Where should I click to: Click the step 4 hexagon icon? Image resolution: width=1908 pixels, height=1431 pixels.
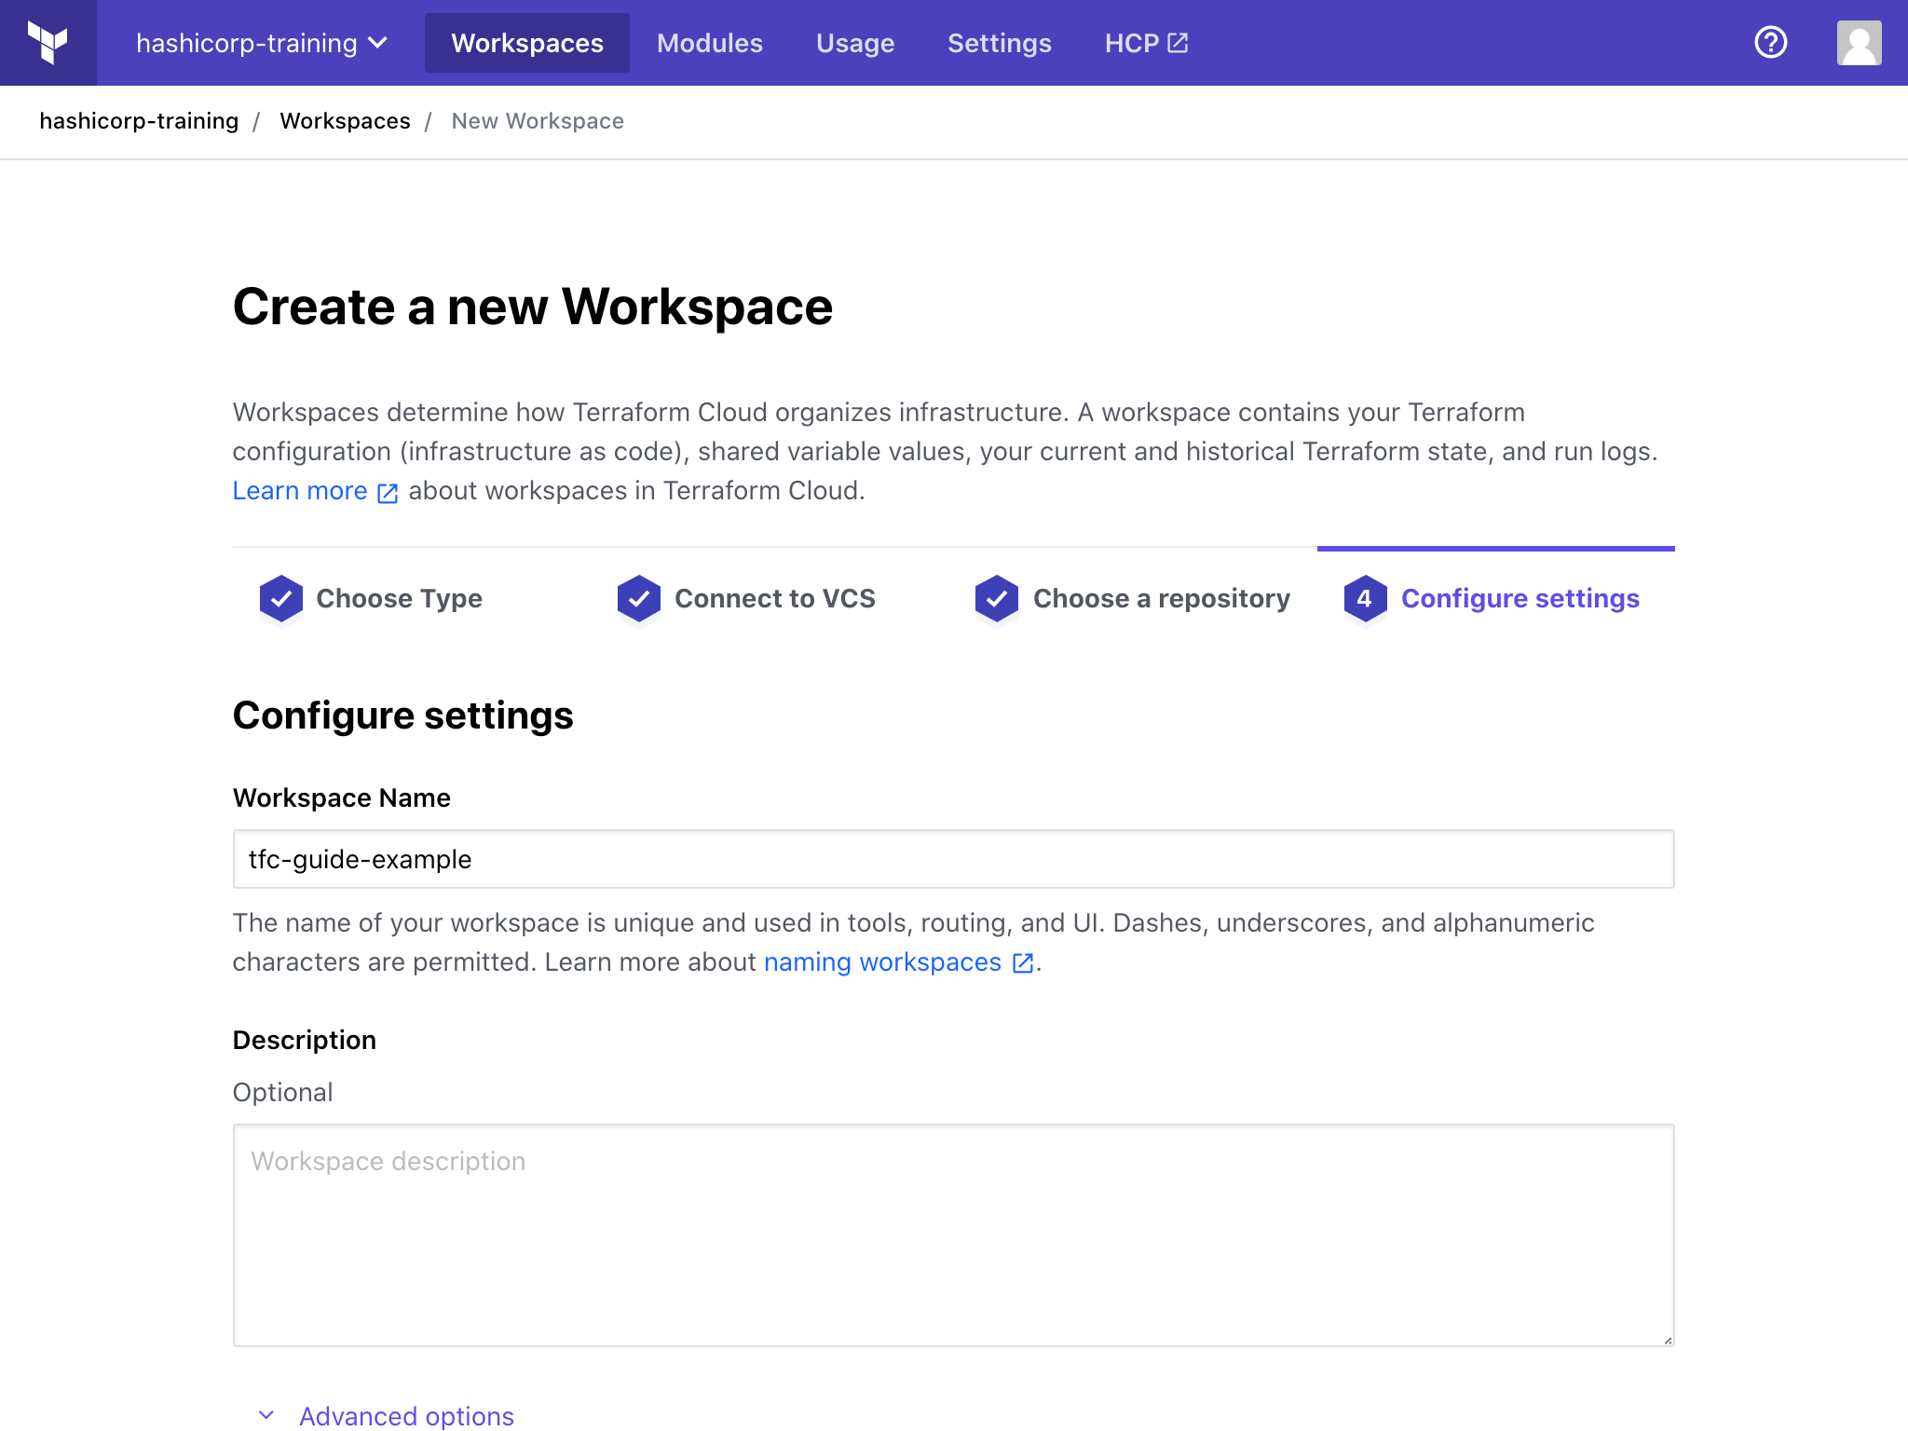pyautogui.click(x=1365, y=598)
